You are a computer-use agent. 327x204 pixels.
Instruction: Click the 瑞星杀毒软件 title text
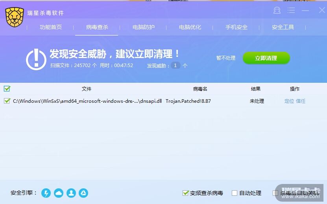point(46,13)
